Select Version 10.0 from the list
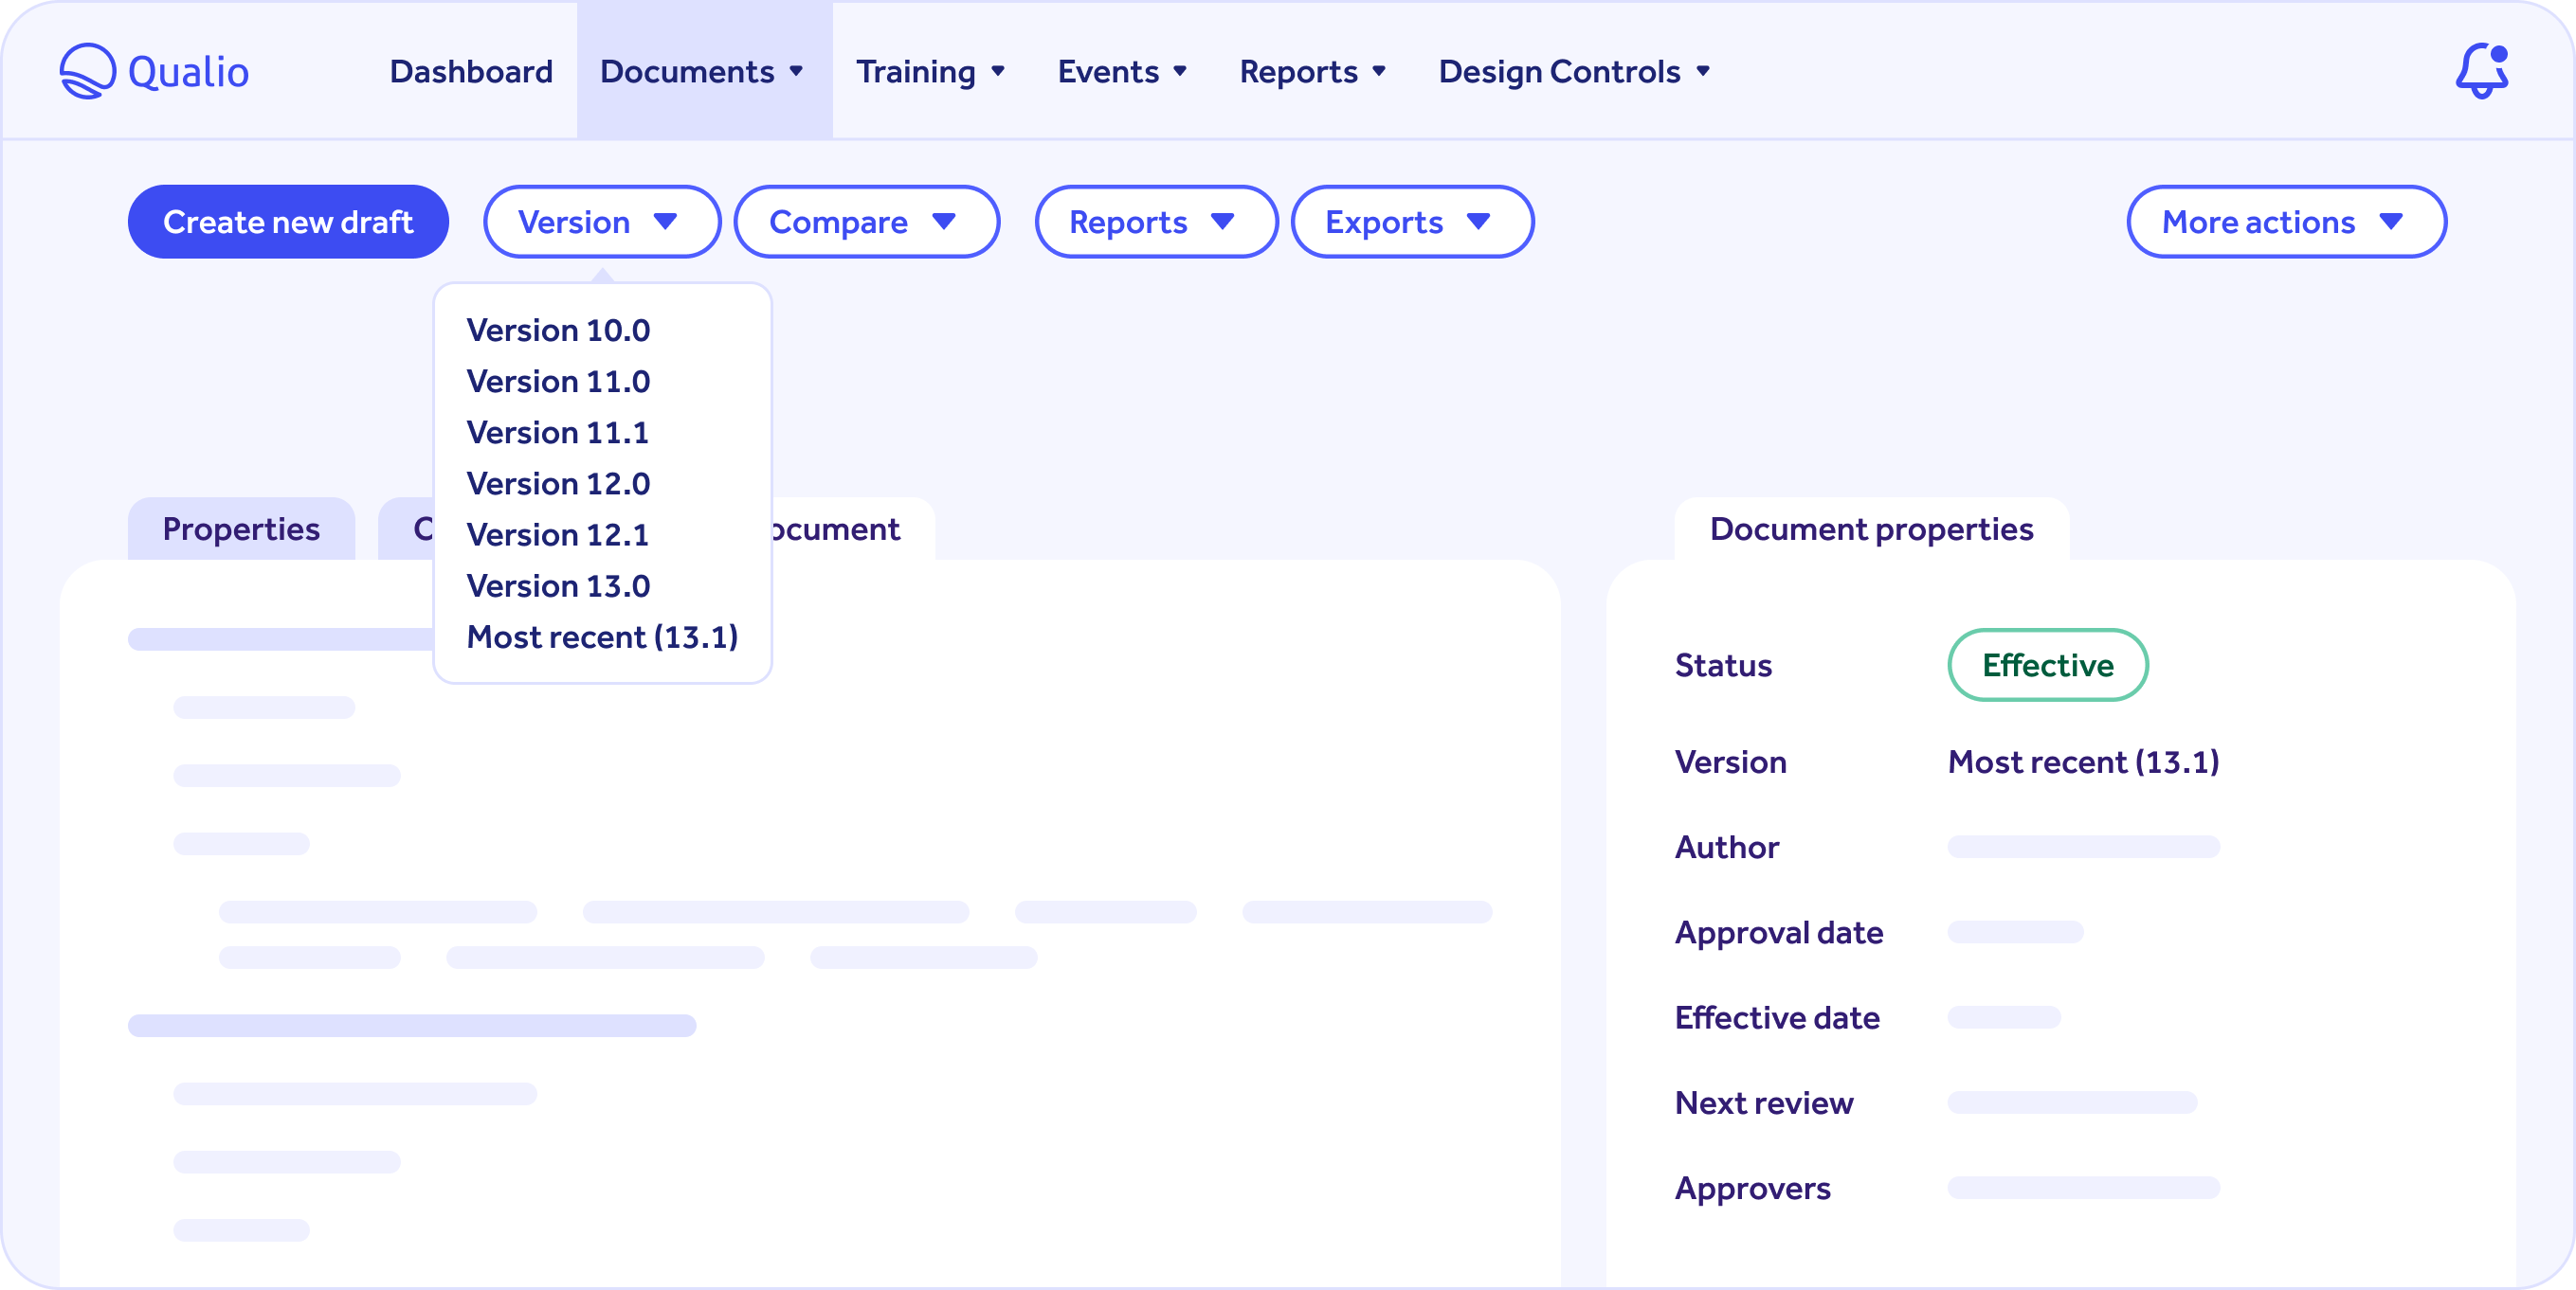 pyautogui.click(x=558, y=330)
